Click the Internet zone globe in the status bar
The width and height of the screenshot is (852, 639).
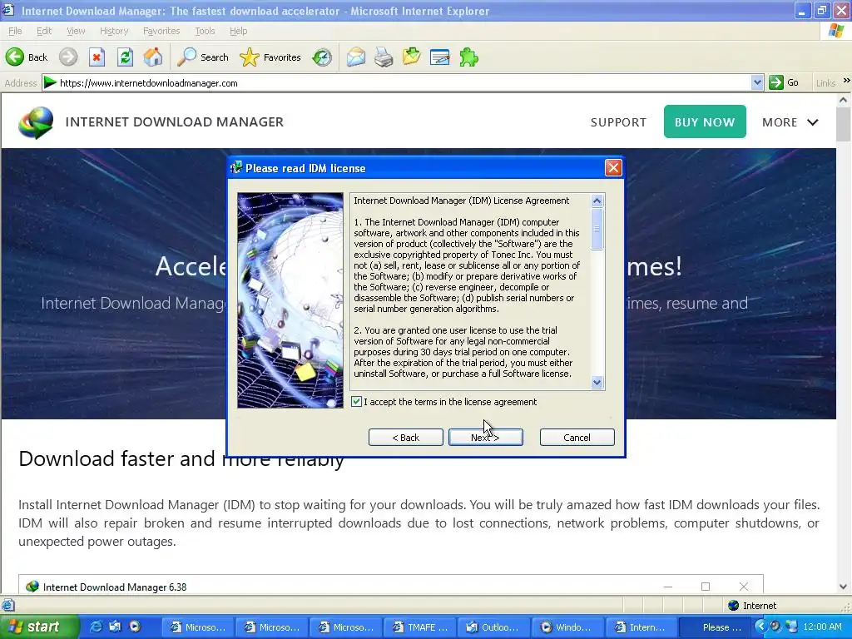click(x=734, y=606)
